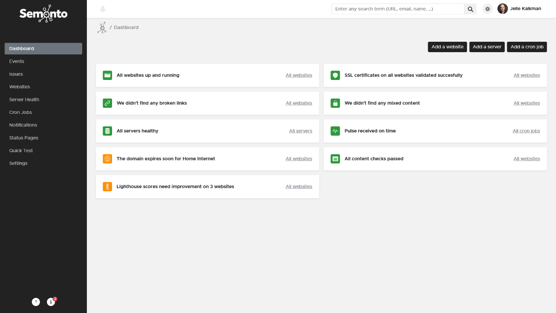Click the green mixed content lock icon

point(335,103)
